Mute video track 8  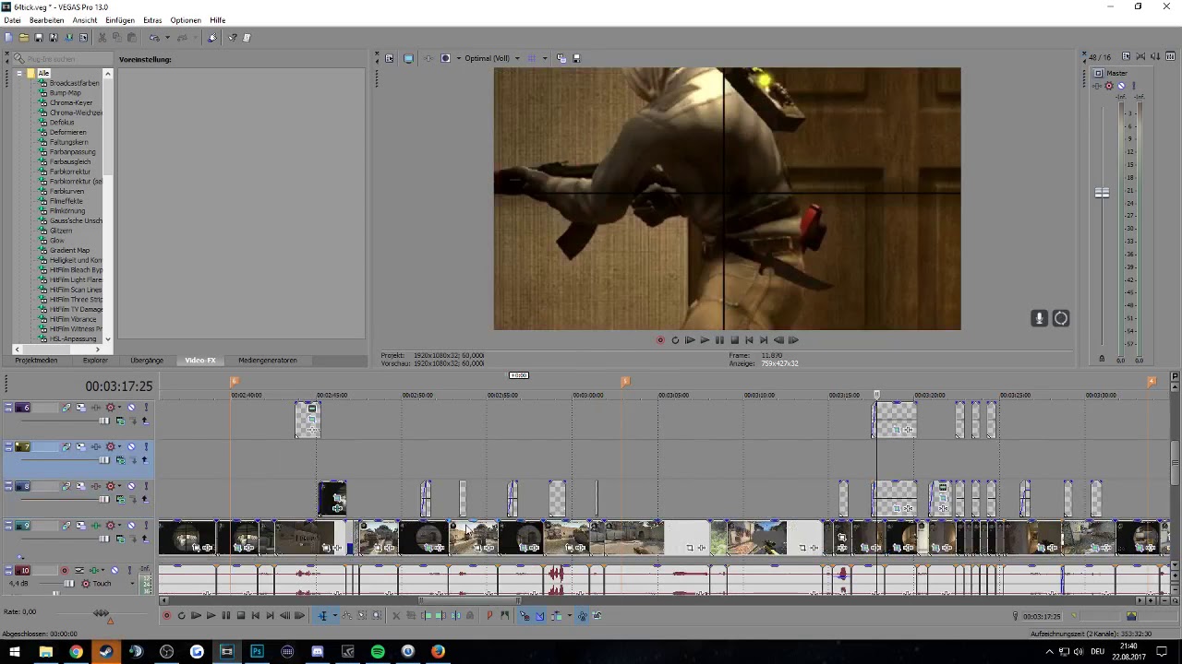coord(131,486)
